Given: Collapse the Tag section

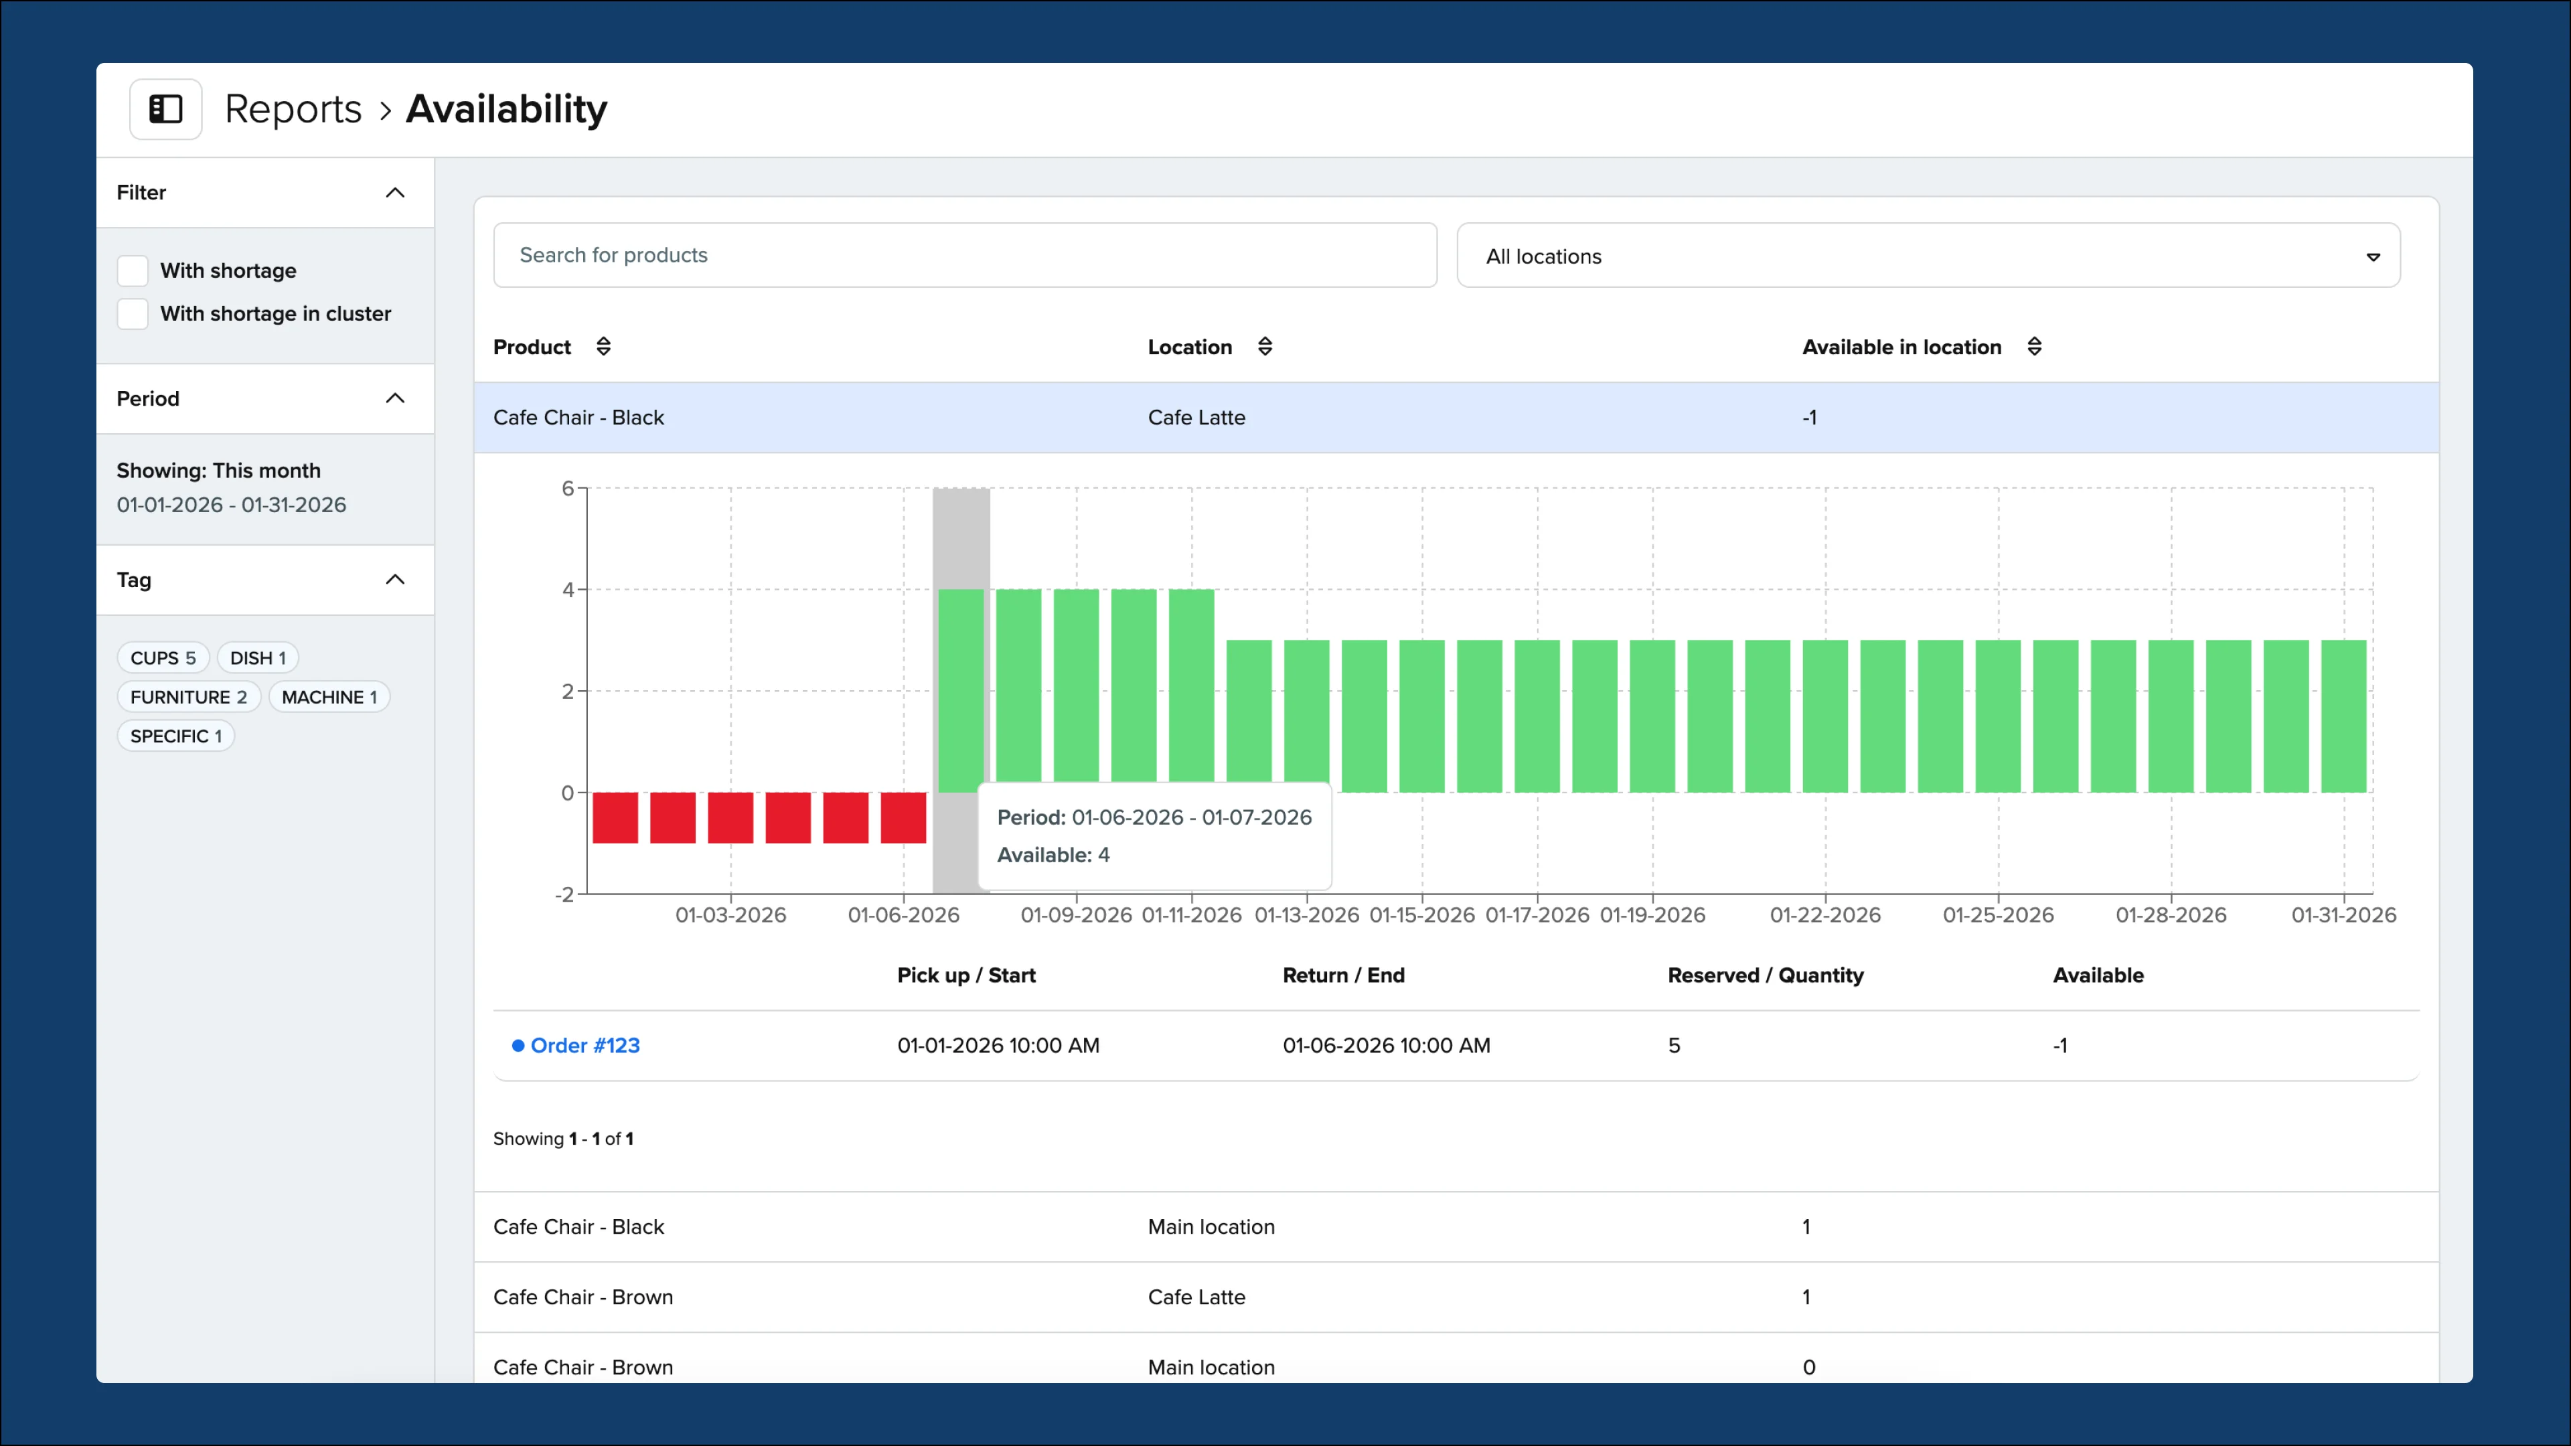Looking at the screenshot, I should [x=394, y=579].
